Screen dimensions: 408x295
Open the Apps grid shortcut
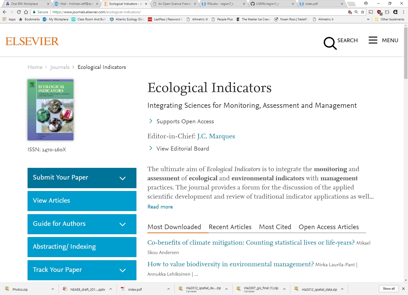pos(9,19)
